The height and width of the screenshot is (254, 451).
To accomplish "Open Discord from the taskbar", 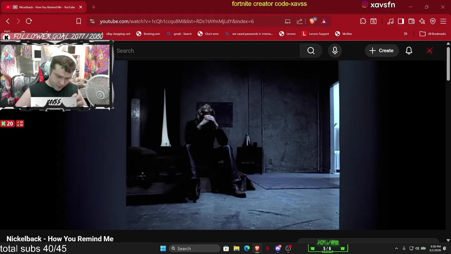I will pyautogui.click(x=278, y=248).
